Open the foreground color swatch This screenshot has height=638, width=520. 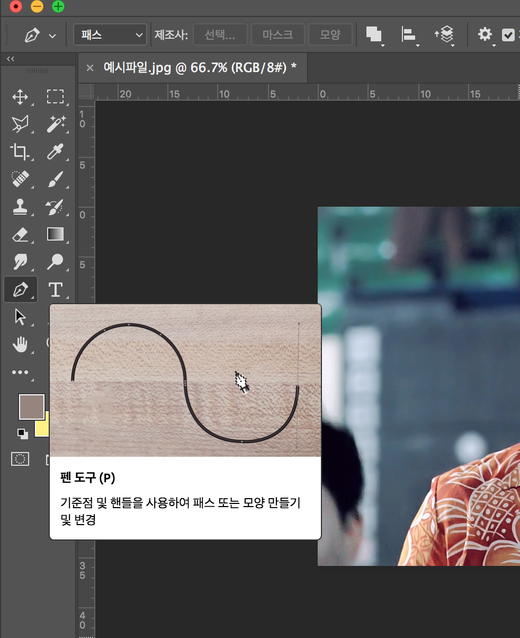[31, 406]
